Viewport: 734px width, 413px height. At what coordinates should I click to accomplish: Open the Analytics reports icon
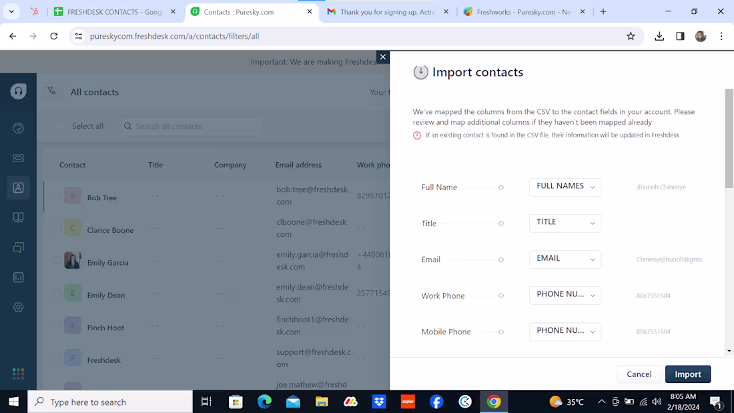(18, 277)
